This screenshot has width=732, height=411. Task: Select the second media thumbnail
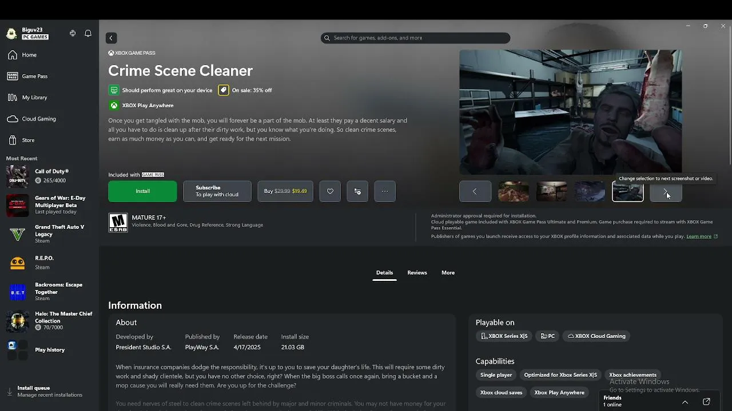pos(551,192)
